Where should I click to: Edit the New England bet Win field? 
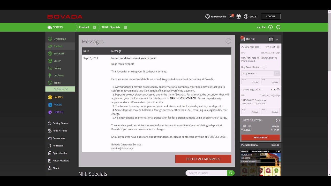point(270,111)
